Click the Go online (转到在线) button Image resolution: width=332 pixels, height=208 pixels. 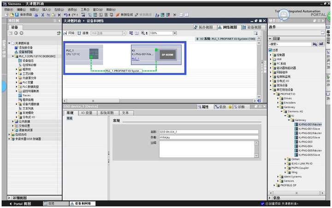tap(125, 15)
